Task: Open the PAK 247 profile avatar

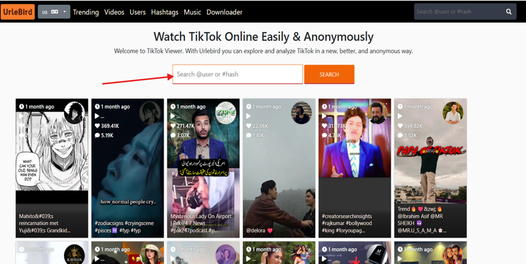Action: coord(225,113)
